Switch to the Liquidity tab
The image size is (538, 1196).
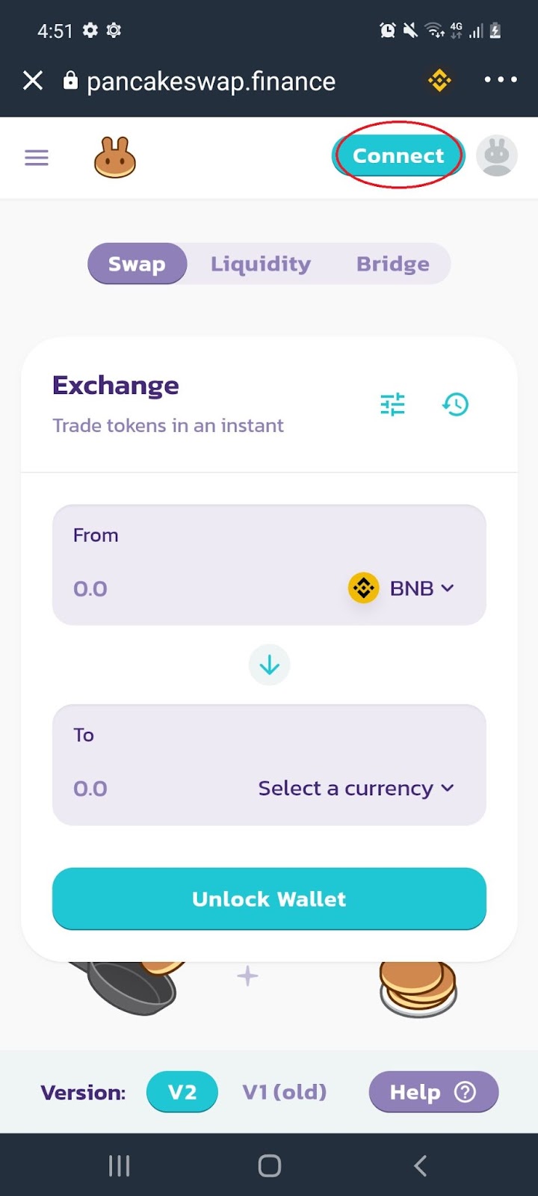click(261, 264)
